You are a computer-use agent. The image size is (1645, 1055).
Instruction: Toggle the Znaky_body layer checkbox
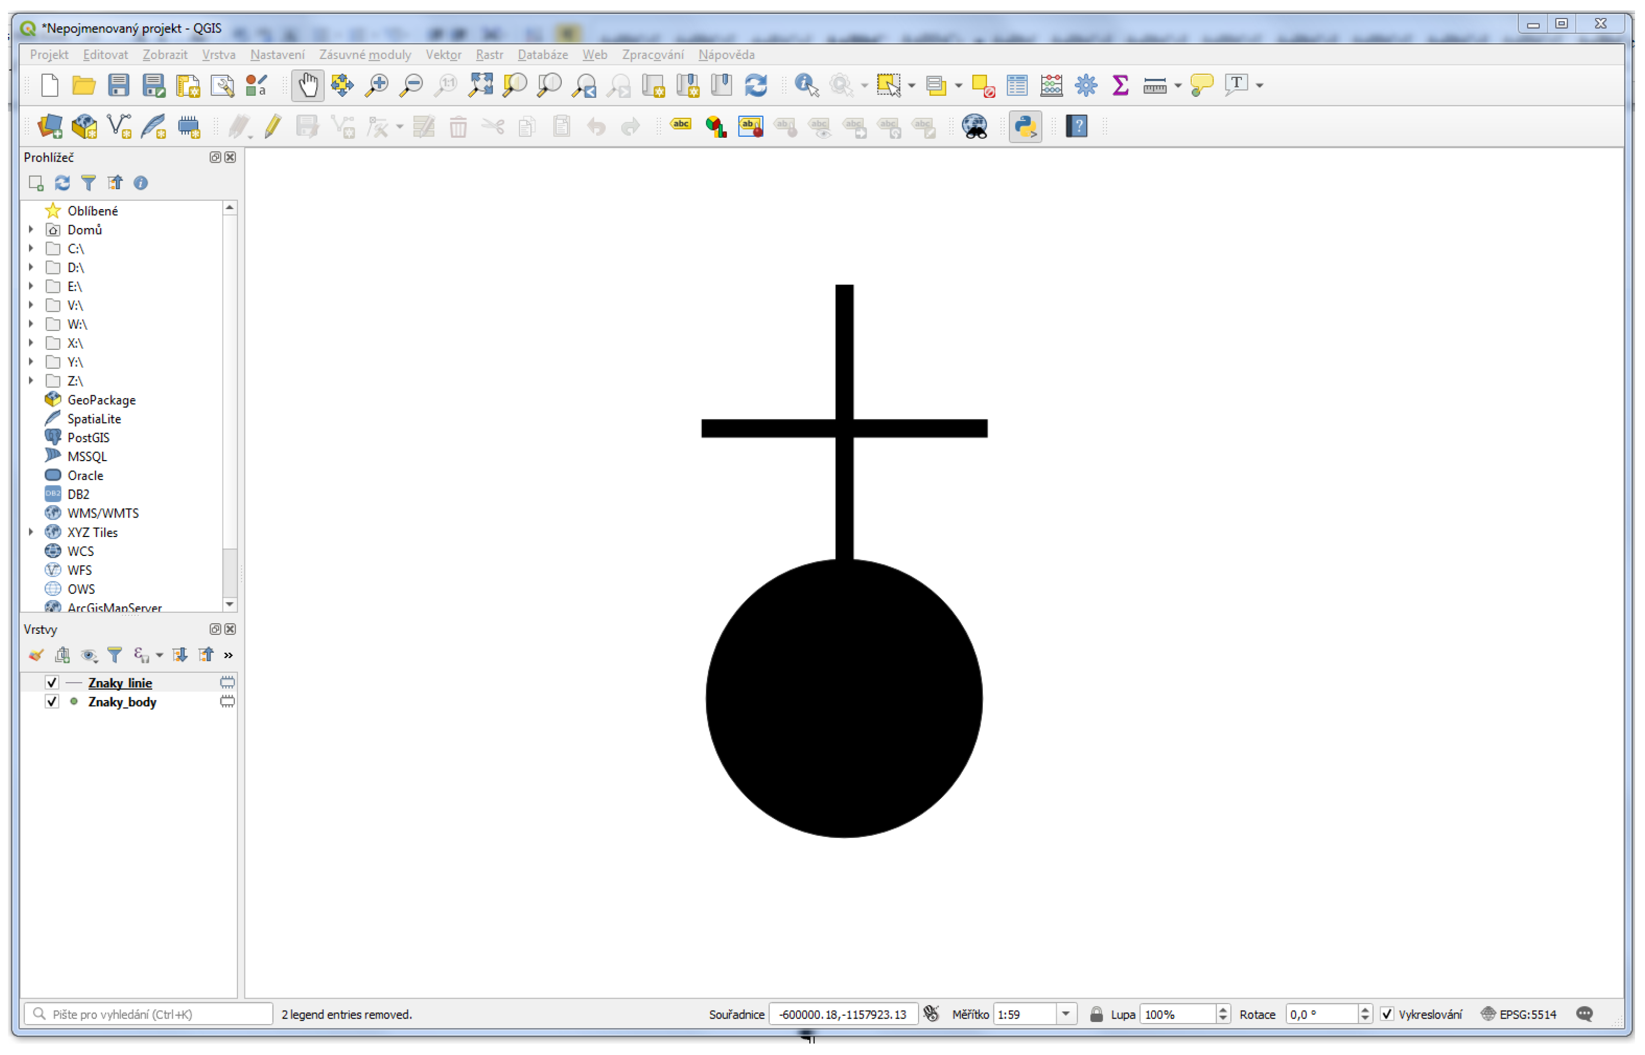51,702
